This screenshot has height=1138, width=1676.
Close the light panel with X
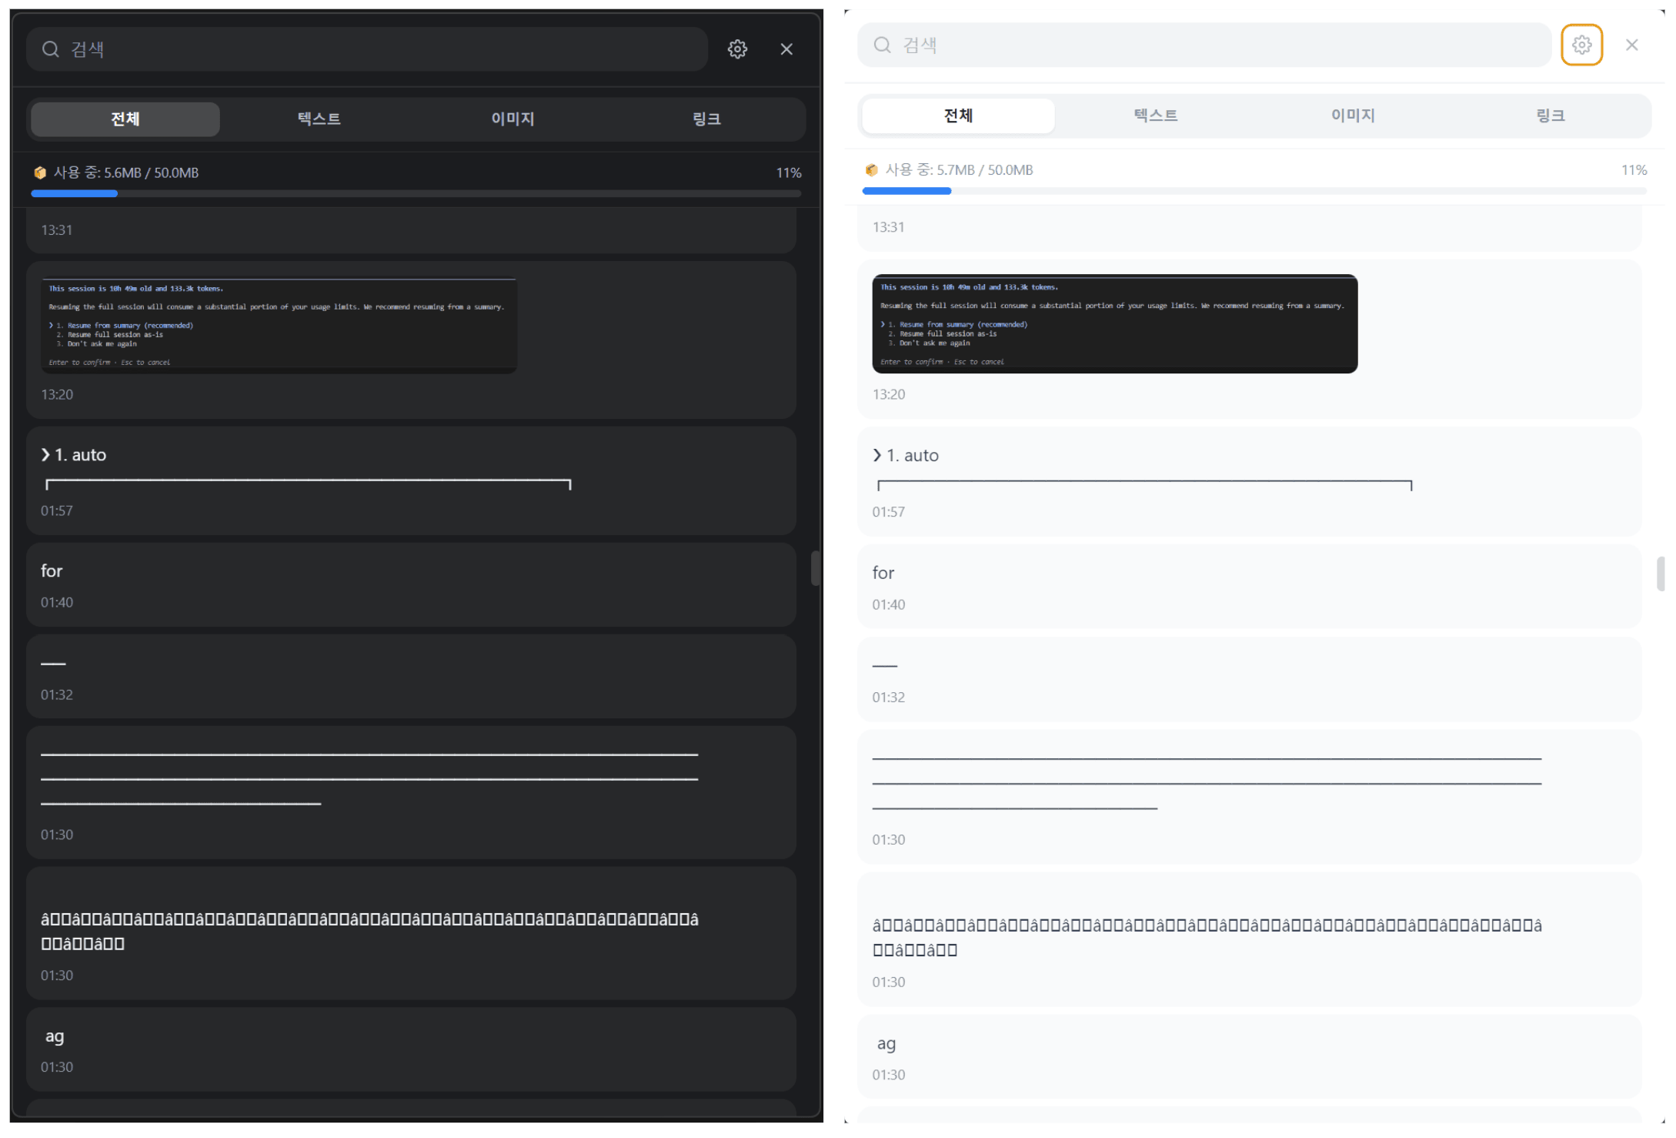[x=1631, y=45]
